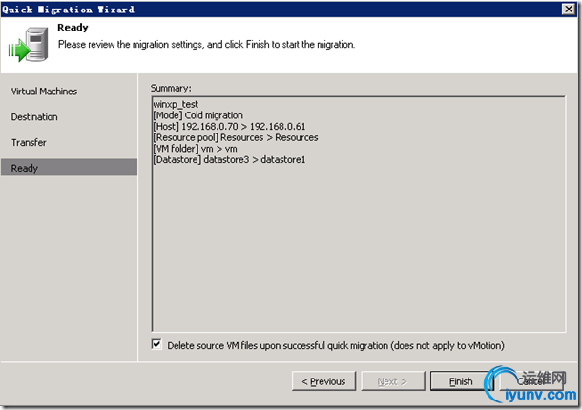Open the Virtual Machines wizard step
This screenshot has height=410, width=582.
tap(44, 92)
